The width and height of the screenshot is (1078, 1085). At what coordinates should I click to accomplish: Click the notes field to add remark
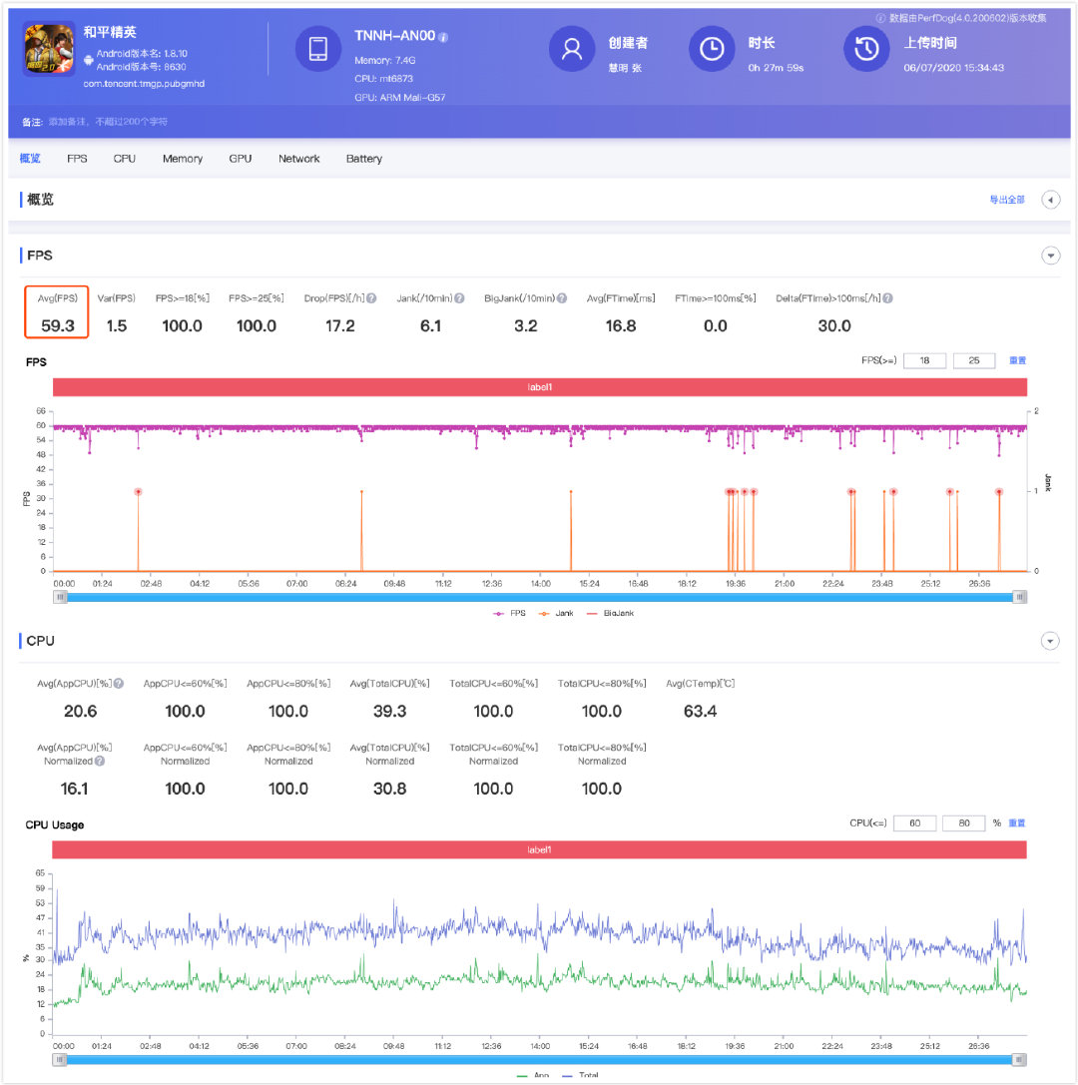(x=108, y=122)
